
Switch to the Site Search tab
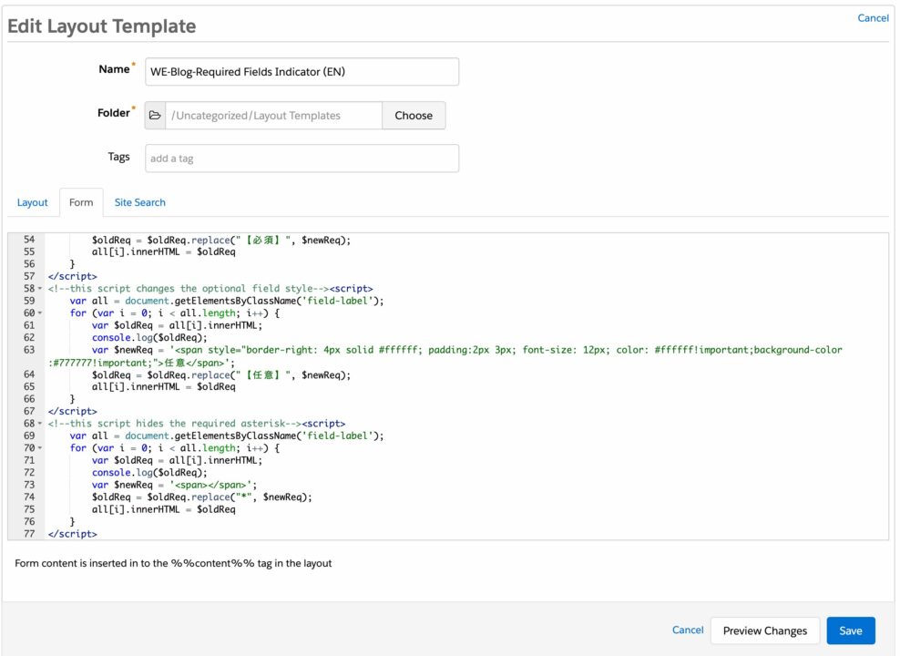point(139,201)
